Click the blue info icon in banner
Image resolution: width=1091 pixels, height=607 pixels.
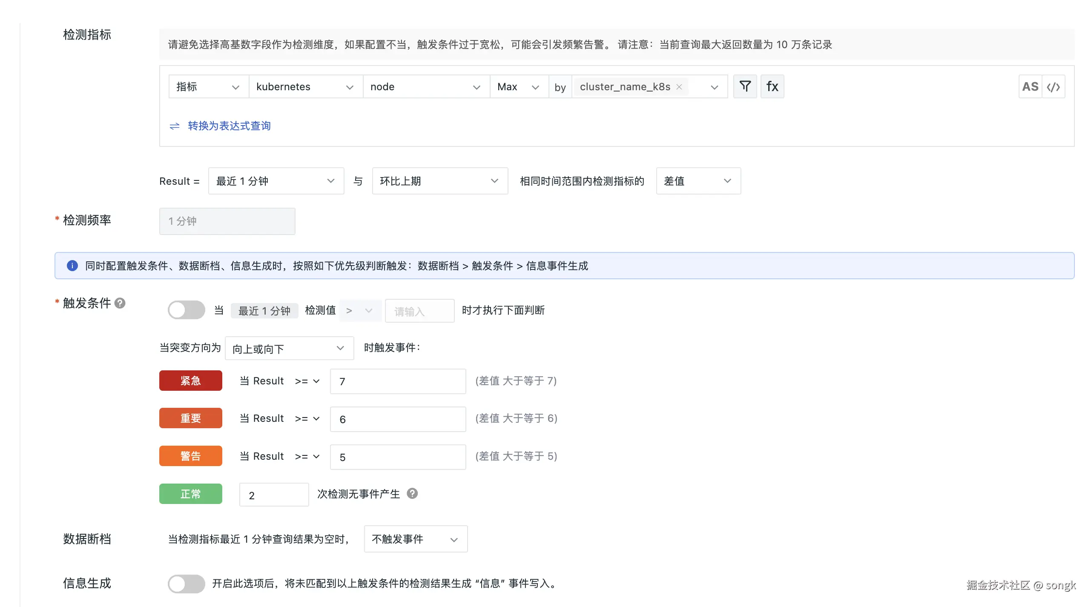(x=72, y=266)
